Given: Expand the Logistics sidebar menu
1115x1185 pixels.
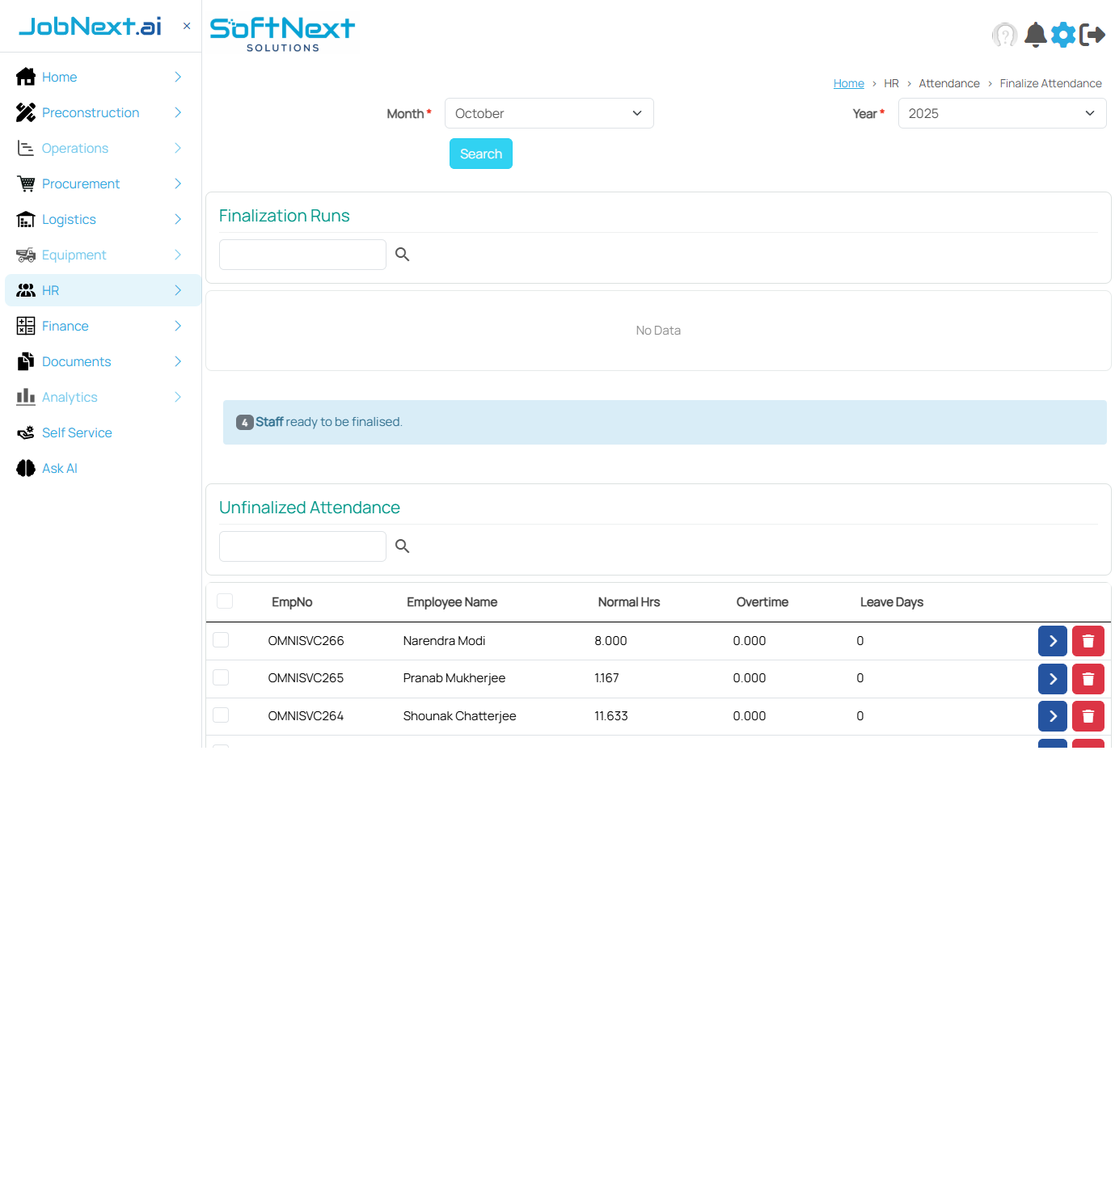Looking at the screenshot, I should click(x=68, y=219).
